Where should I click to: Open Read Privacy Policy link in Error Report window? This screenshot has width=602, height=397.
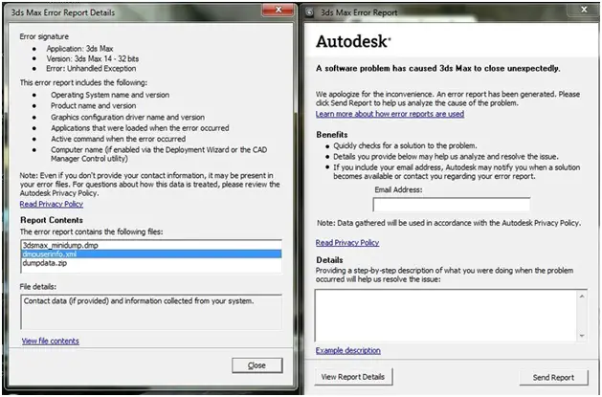click(x=347, y=242)
